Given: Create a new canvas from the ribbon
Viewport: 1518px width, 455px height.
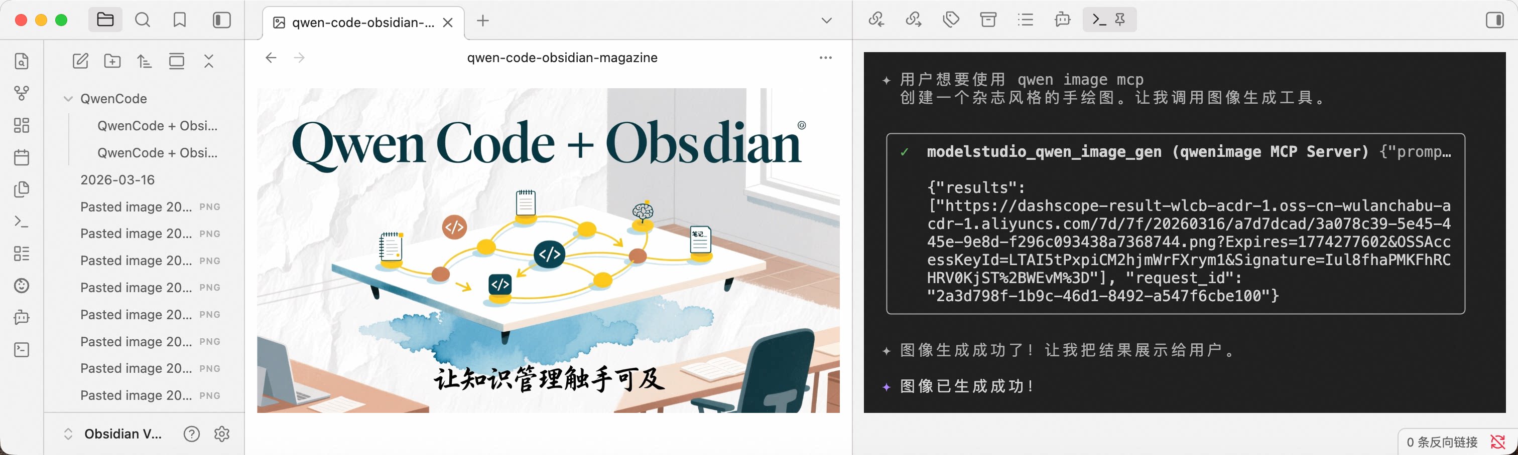Looking at the screenshot, I should click(x=22, y=125).
